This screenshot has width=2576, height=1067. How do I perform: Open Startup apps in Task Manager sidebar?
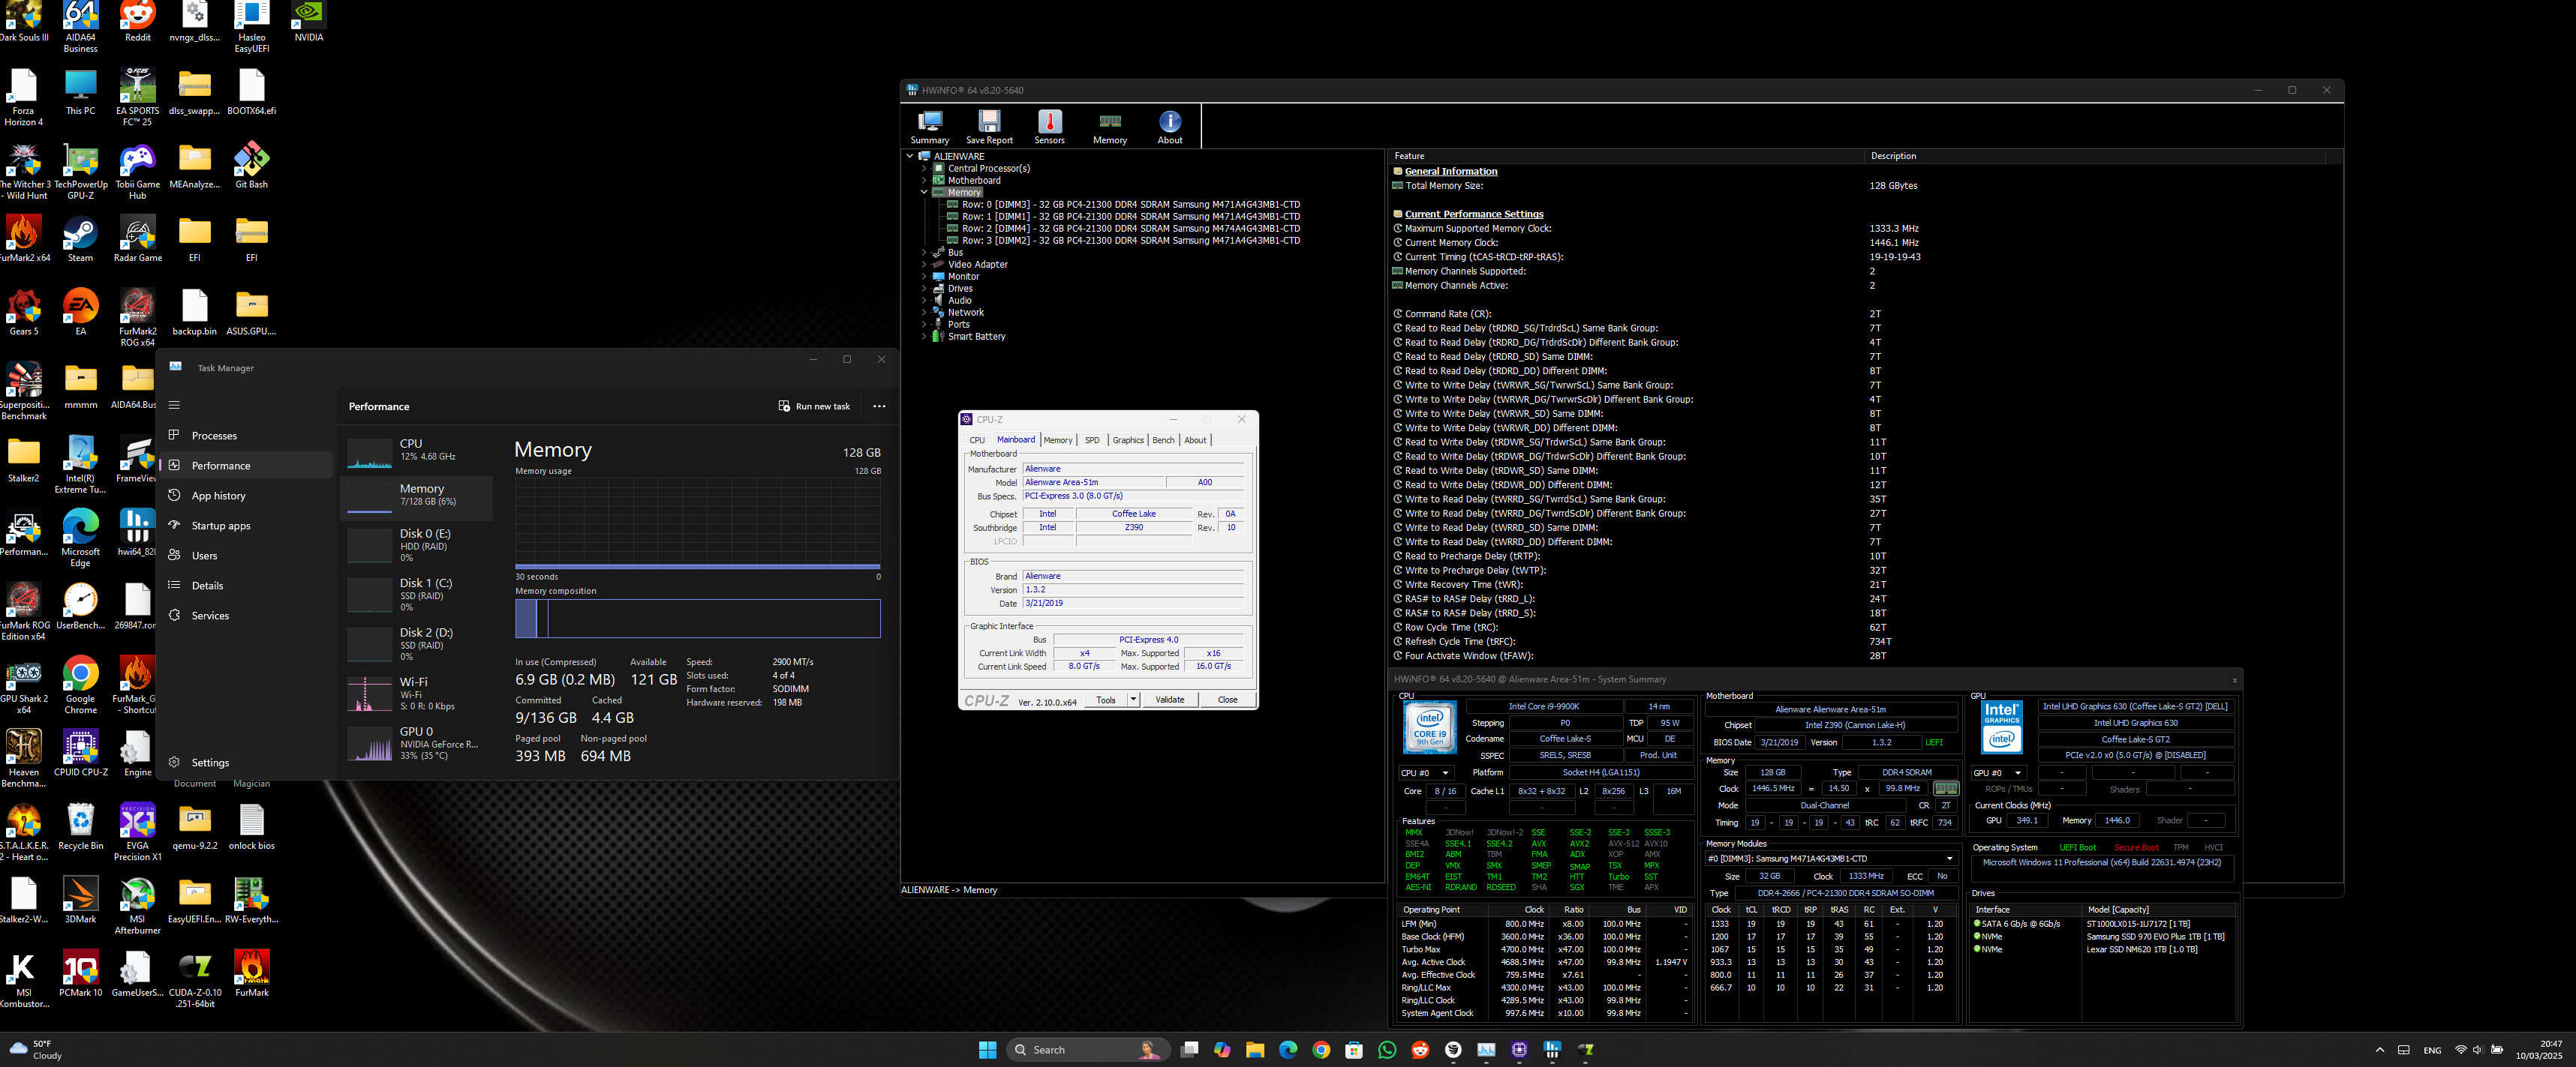[221, 526]
